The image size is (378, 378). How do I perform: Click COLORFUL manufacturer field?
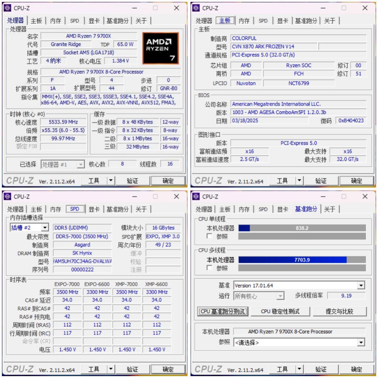click(298, 38)
